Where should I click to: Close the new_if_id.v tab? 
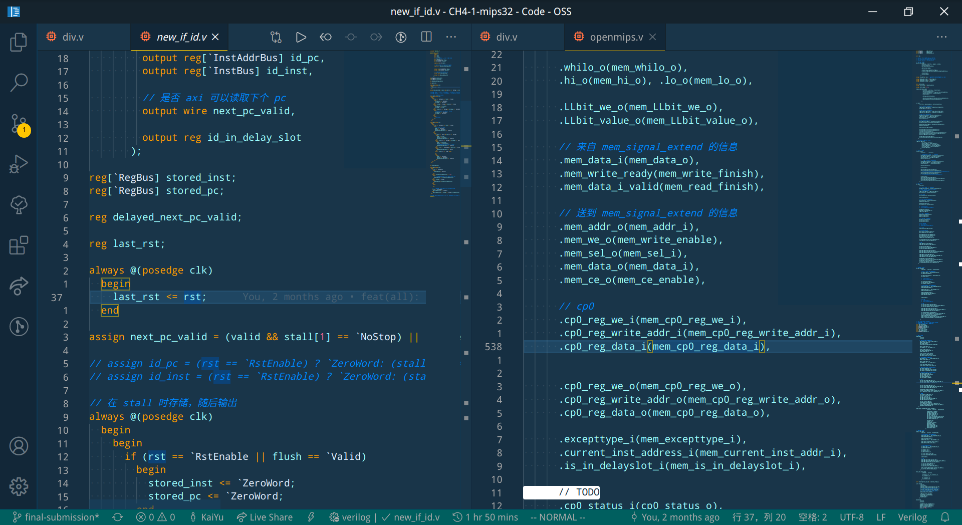(215, 37)
